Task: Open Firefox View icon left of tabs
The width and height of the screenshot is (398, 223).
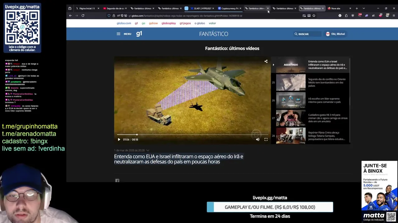Action: point(70,8)
